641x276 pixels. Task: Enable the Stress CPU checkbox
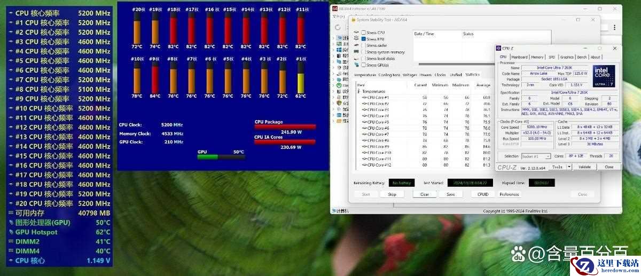pos(364,33)
